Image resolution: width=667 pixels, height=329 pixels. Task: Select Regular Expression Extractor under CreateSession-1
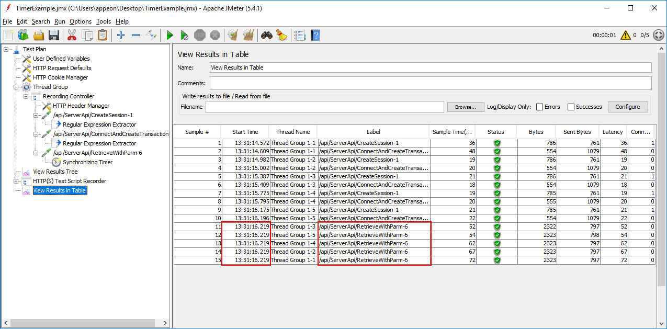coord(99,124)
